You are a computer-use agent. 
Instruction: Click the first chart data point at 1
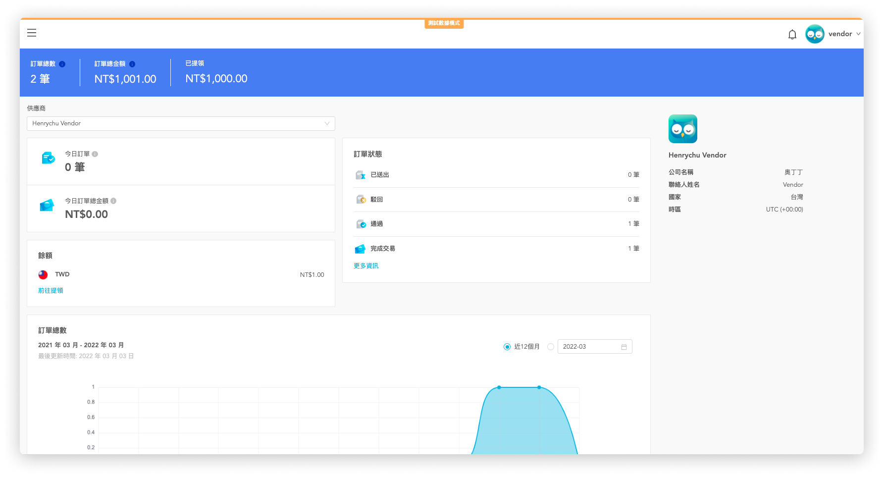(x=499, y=387)
